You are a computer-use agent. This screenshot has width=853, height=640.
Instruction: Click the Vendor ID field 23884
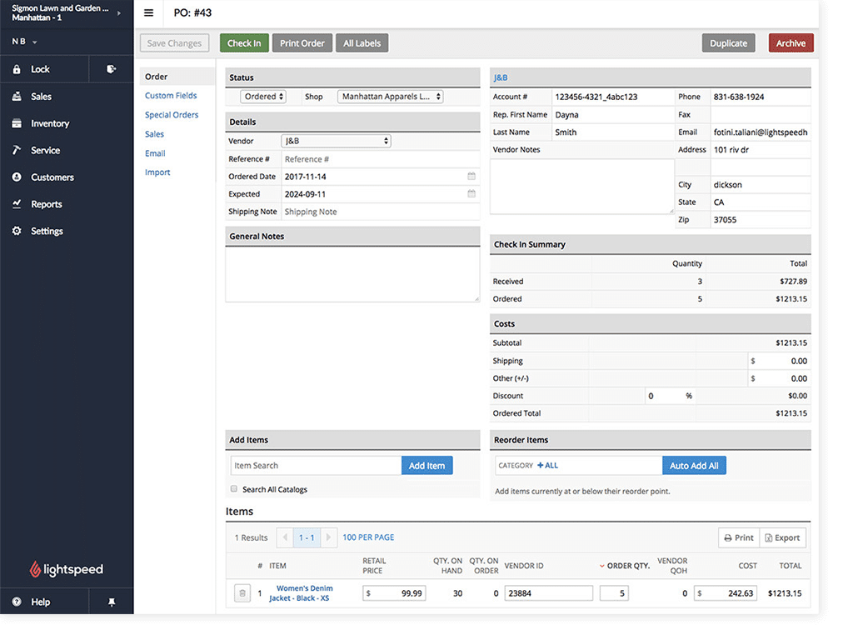pyautogui.click(x=548, y=593)
